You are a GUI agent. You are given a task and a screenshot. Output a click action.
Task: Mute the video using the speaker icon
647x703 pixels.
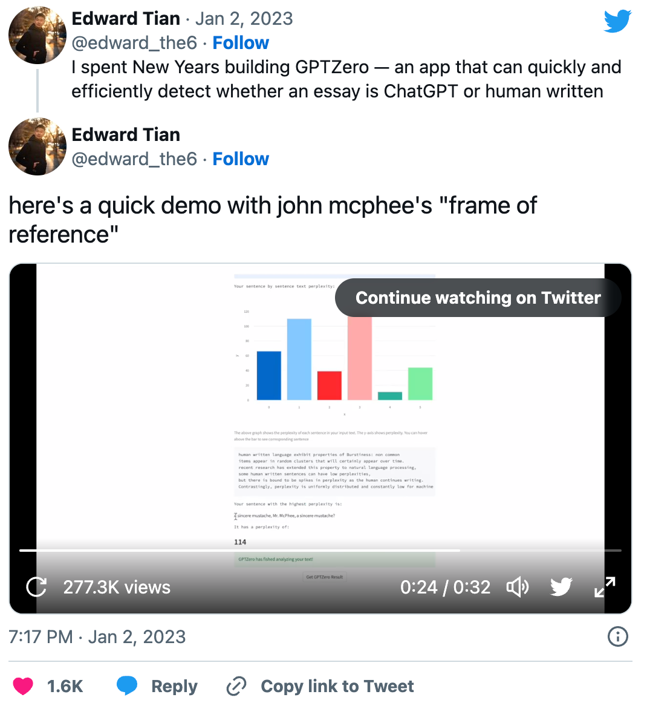point(517,587)
